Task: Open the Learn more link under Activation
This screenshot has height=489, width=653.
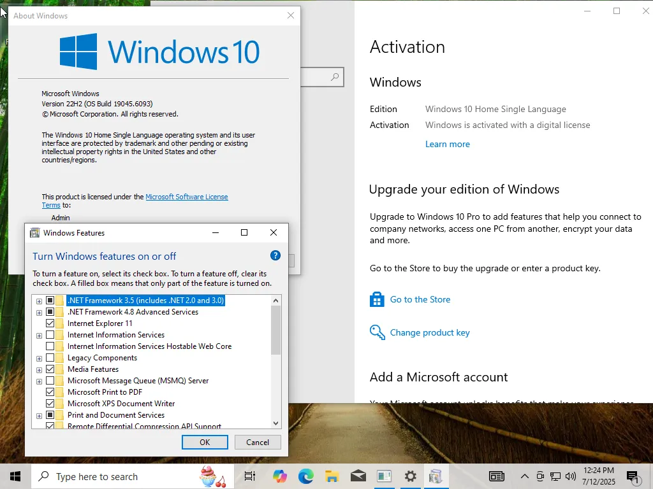Action: point(447,144)
